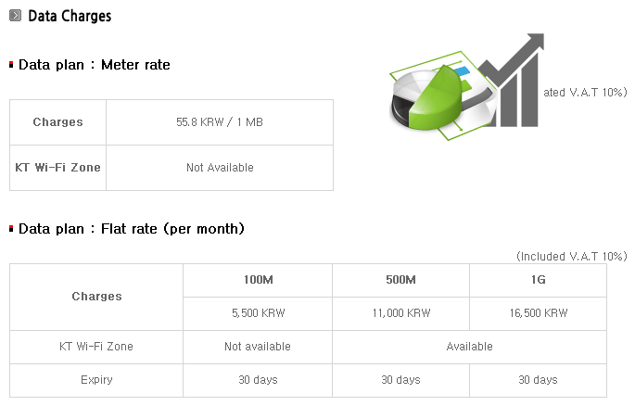Viewport: 635px width, 406px height.
Task: Select the 1G plan column header
Action: tap(538, 279)
